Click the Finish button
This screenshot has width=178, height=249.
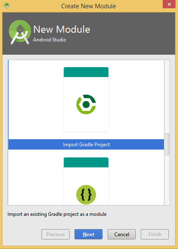click(155, 234)
